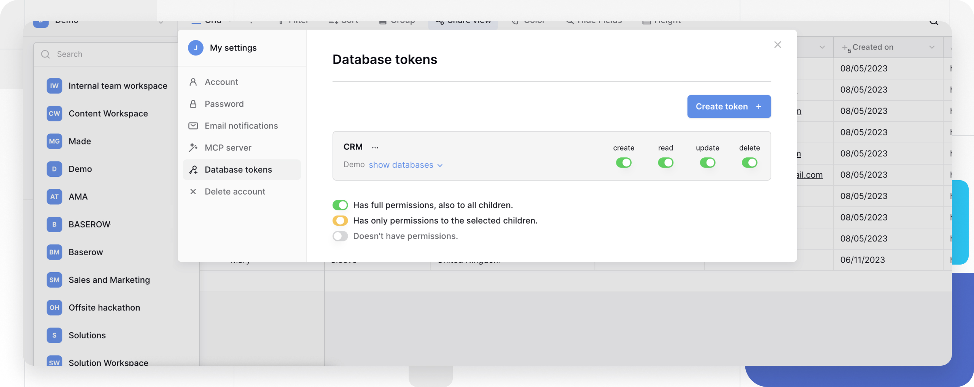Viewport: 974px width, 387px height.
Task: Open CRM token three-dots options
Action: point(375,147)
